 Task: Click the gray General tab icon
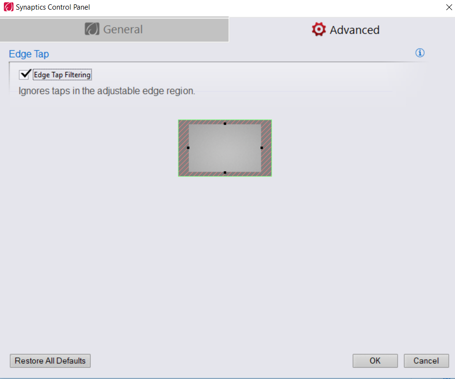pyautogui.click(x=92, y=29)
